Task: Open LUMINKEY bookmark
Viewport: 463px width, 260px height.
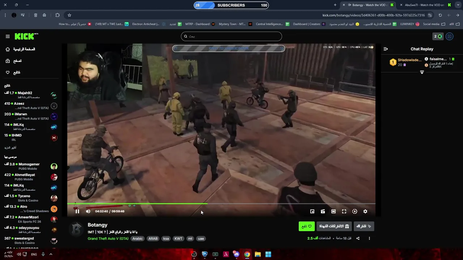Action: 409,24
